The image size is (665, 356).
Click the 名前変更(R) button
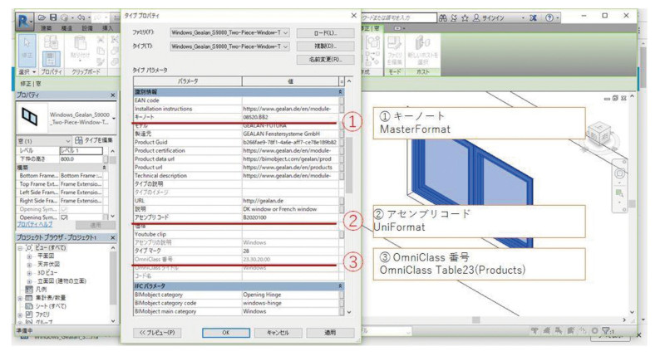point(325,59)
